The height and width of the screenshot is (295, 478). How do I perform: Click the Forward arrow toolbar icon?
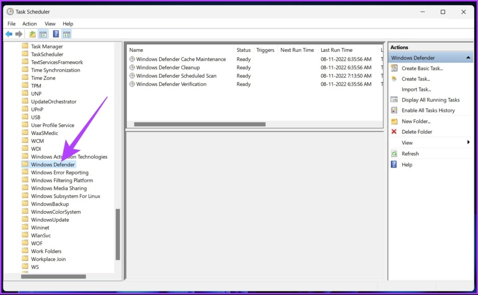(19, 34)
